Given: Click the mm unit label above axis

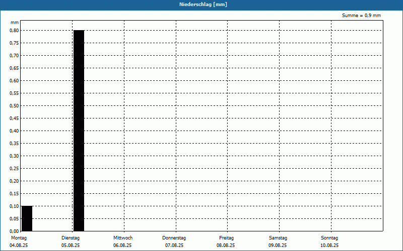Looking at the screenshot, I should pyautogui.click(x=15, y=23).
